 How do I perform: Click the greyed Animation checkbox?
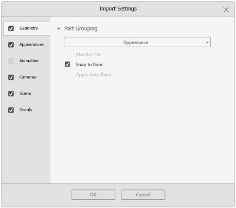(11, 61)
